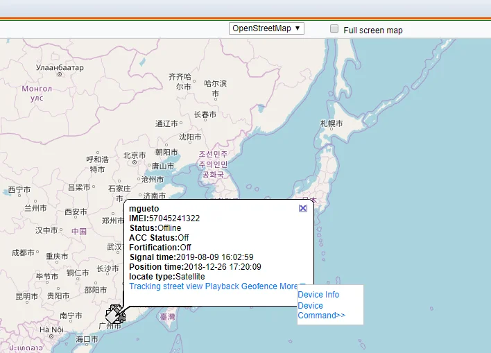Click the Hà Nội label on map

point(52,330)
